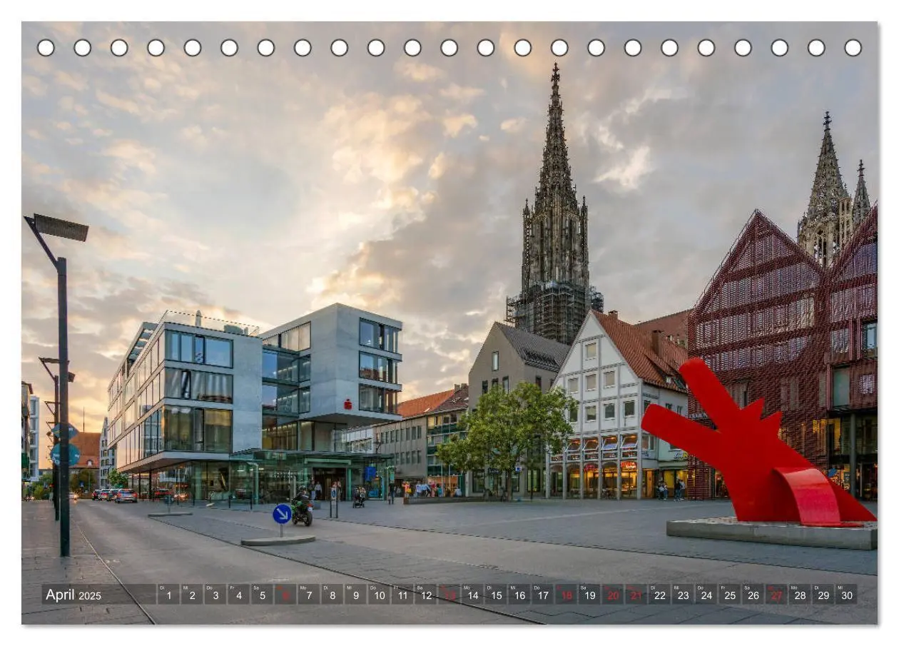899x646 pixels.
Task: Select day 17 in the calendar strip
Action: coord(543,595)
